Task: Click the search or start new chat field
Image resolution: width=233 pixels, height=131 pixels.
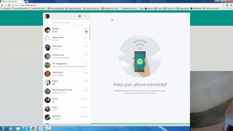Action: coord(67,23)
